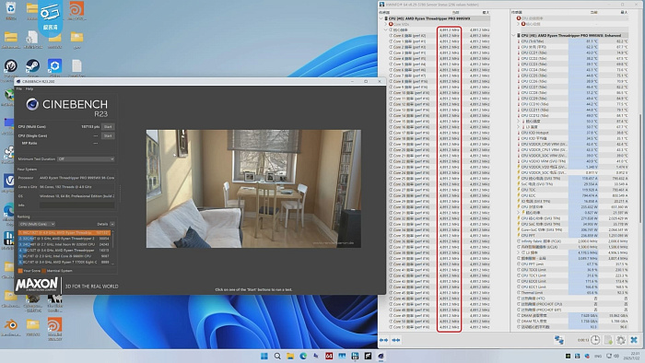
Task: Collapse CPU Threadripper PRO sensor tree node
Action: (x=381, y=18)
